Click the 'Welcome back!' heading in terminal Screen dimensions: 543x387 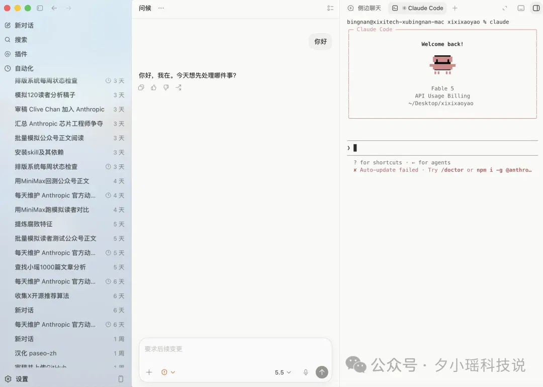(442, 44)
